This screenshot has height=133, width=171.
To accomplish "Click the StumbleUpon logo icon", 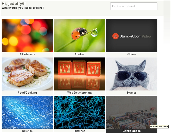I will coord(115,36).
